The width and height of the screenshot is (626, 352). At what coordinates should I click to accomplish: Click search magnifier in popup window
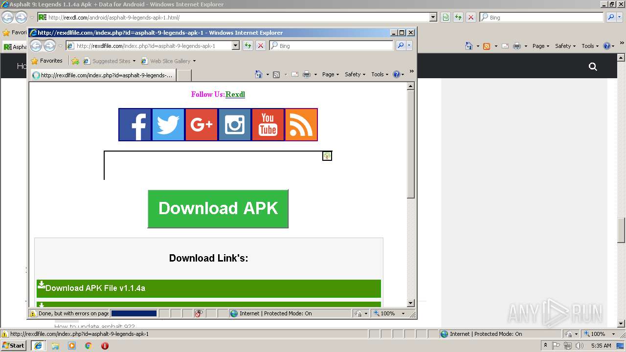click(401, 45)
